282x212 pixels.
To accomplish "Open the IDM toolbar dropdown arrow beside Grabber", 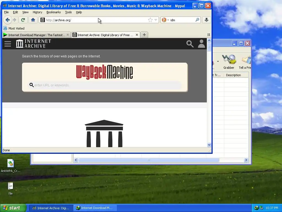I will (x=218, y=62).
